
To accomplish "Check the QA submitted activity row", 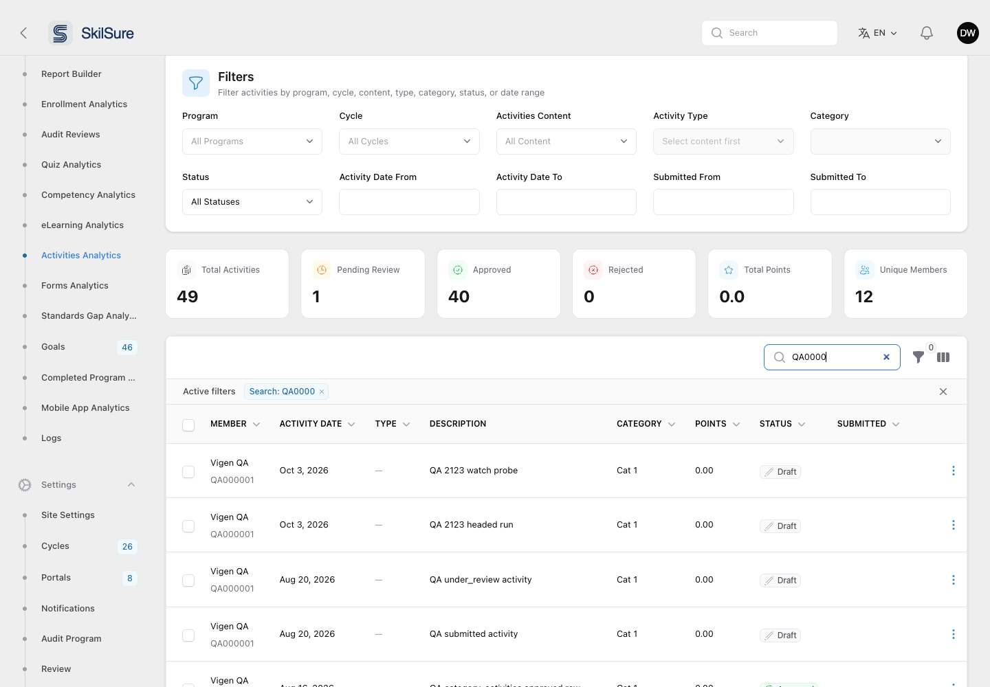I will [188, 635].
